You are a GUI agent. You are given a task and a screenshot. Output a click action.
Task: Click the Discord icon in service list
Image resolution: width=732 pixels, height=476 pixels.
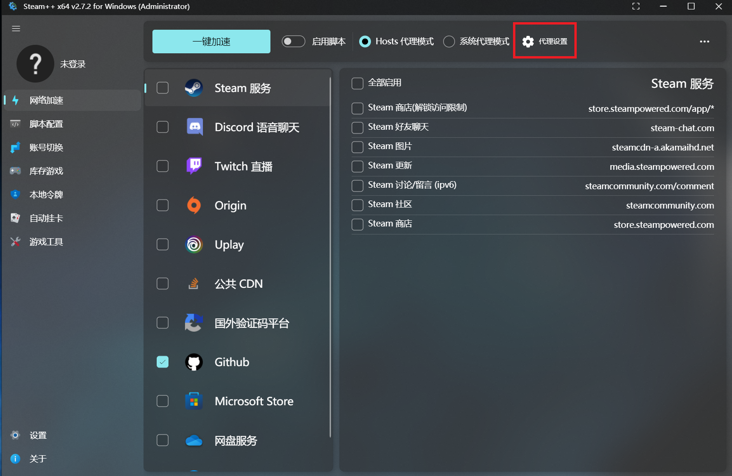point(194,127)
